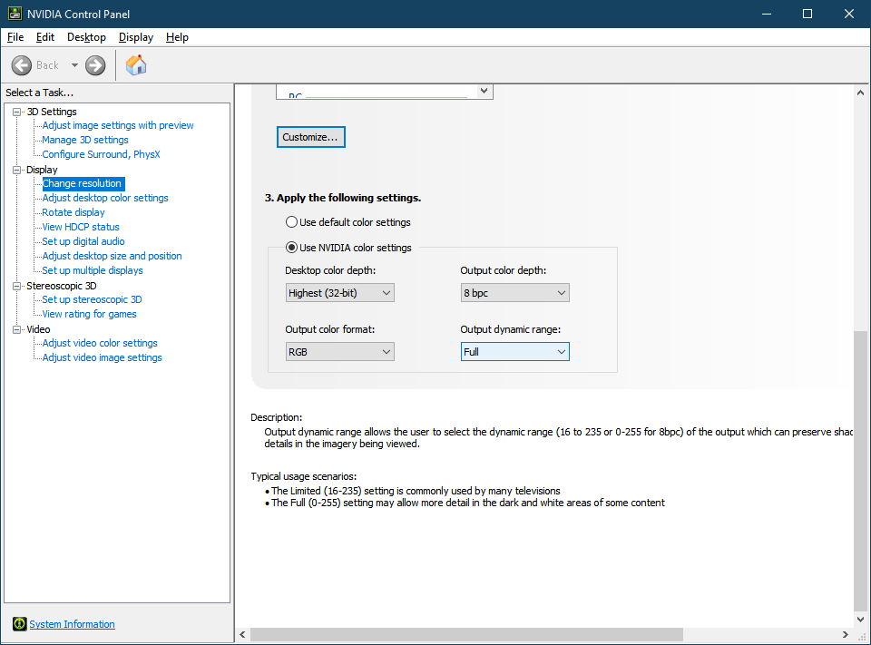Screen dimensions: 871x645
Task: Open Set up multiple displays task
Action: pyautogui.click(x=93, y=270)
